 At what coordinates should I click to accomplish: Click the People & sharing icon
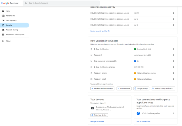point(3,30)
